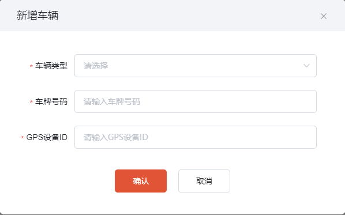Confirm with the orange 确认 button

coord(141,181)
